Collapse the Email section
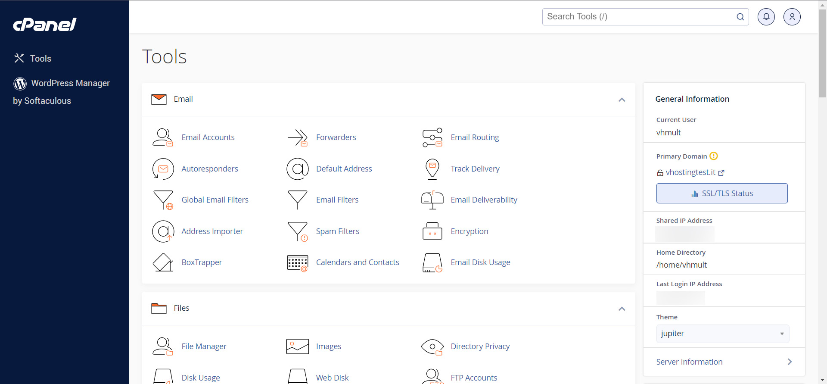 point(622,100)
